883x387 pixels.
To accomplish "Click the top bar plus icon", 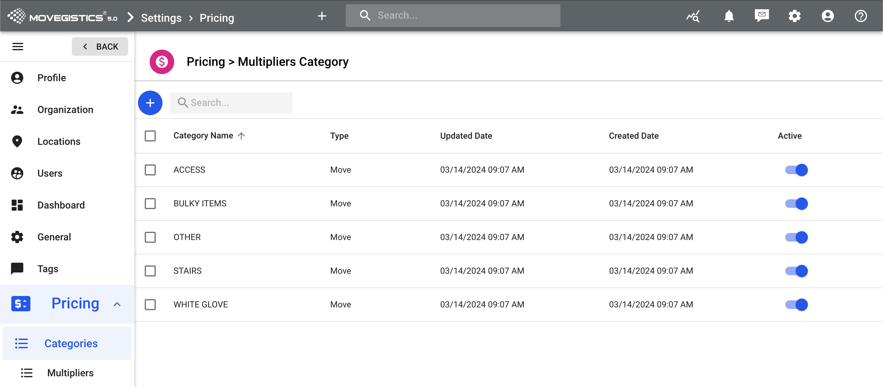I will [322, 16].
